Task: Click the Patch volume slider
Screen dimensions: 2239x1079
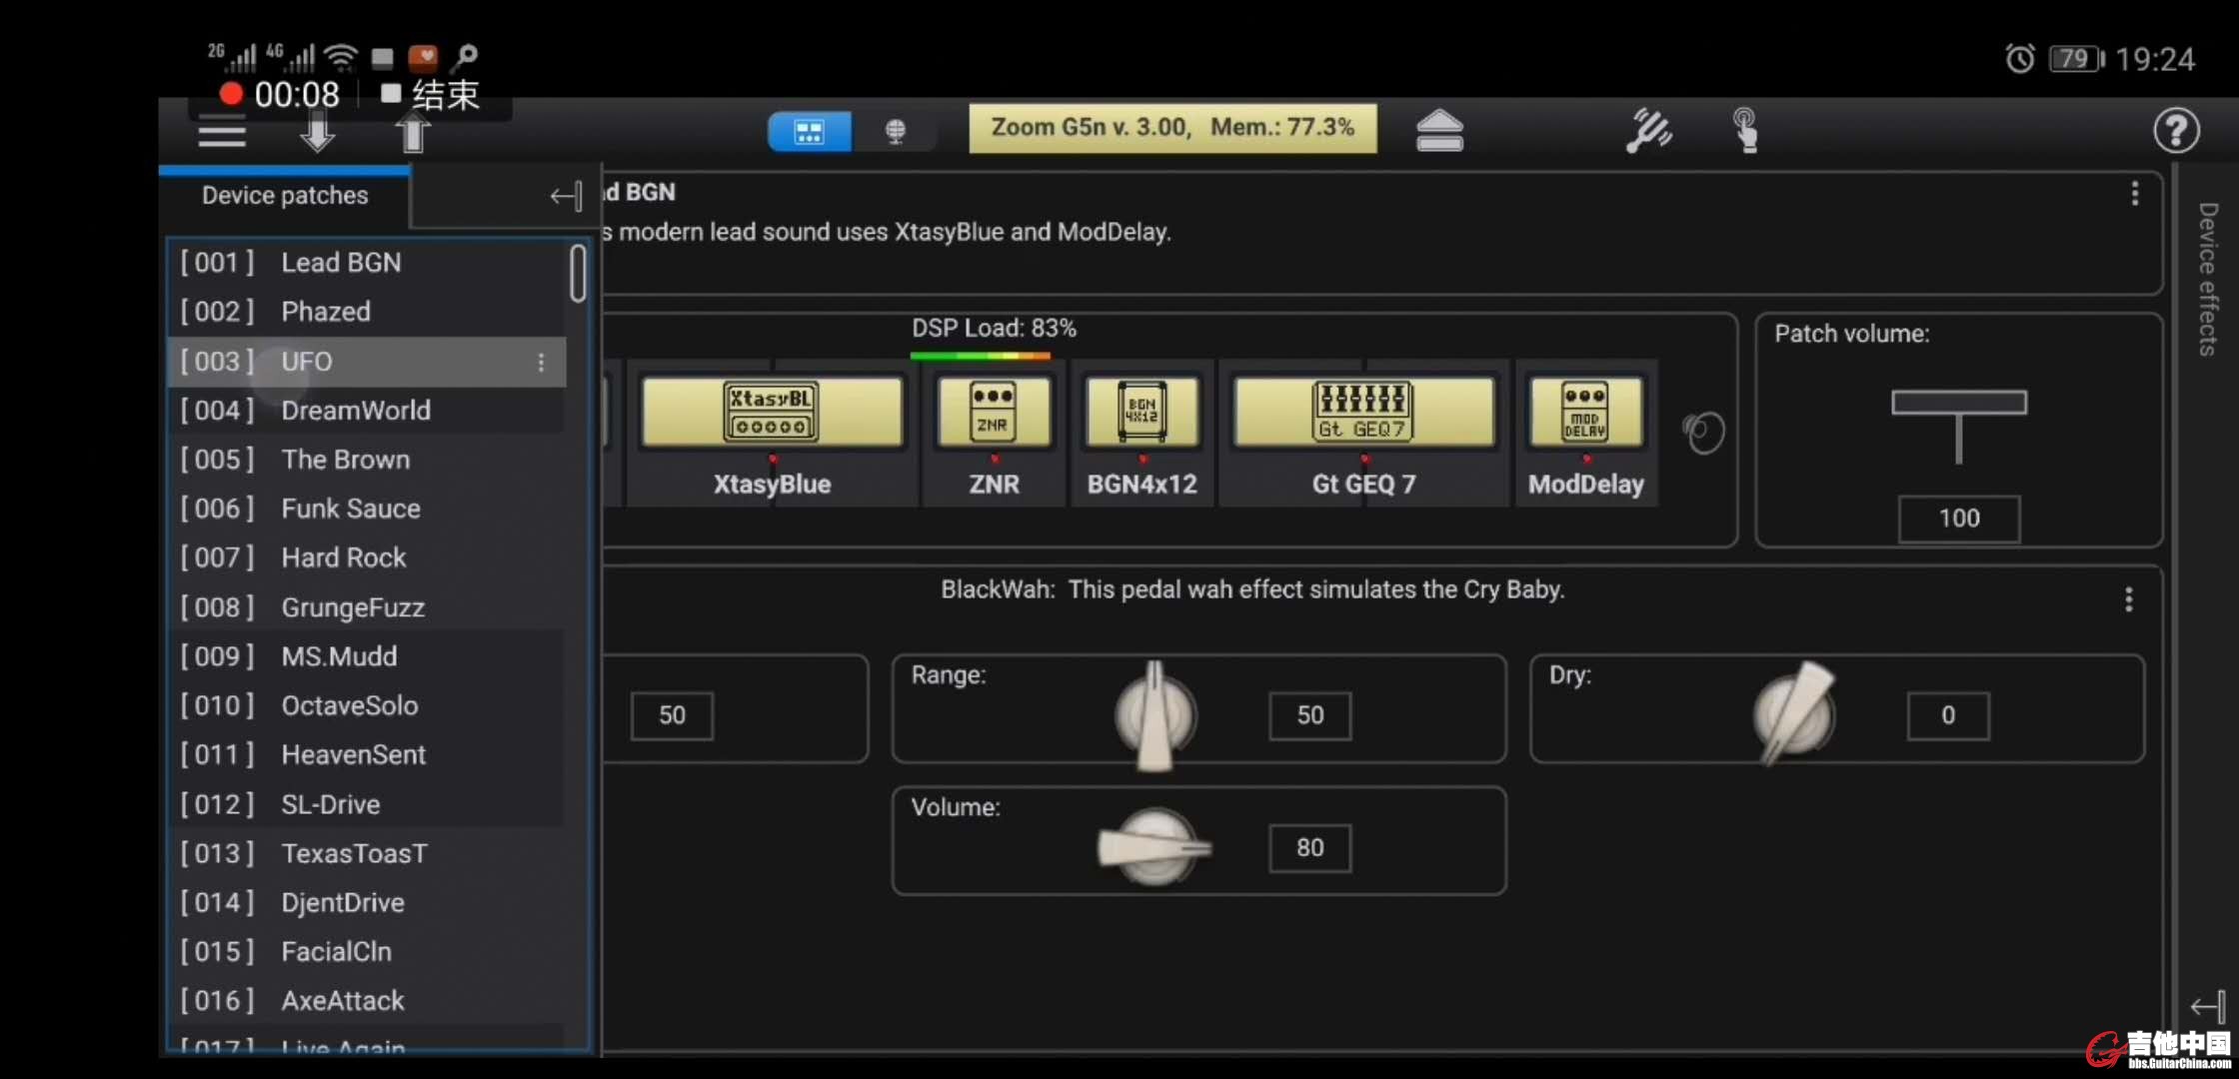Action: pyautogui.click(x=1958, y=403)
